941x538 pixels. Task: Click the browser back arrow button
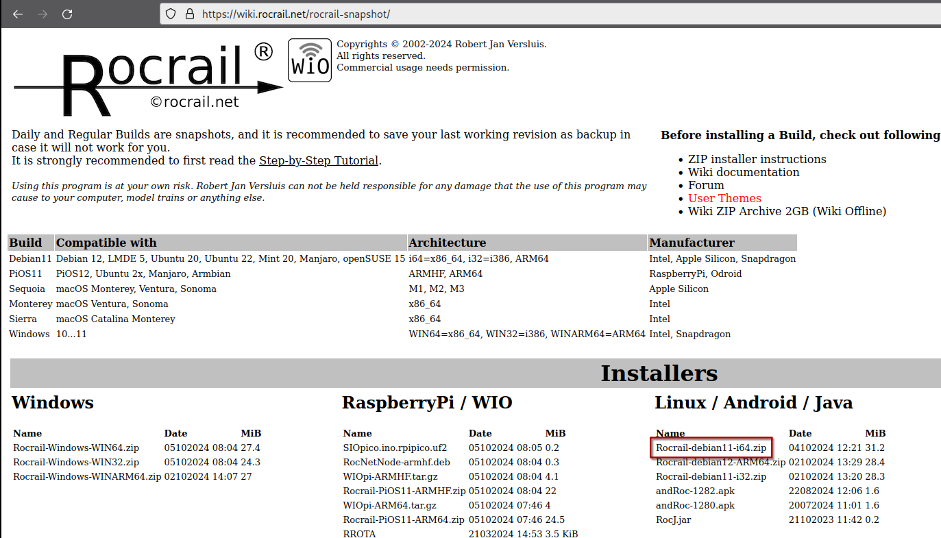pyautogui.click(x=18, y=14)
